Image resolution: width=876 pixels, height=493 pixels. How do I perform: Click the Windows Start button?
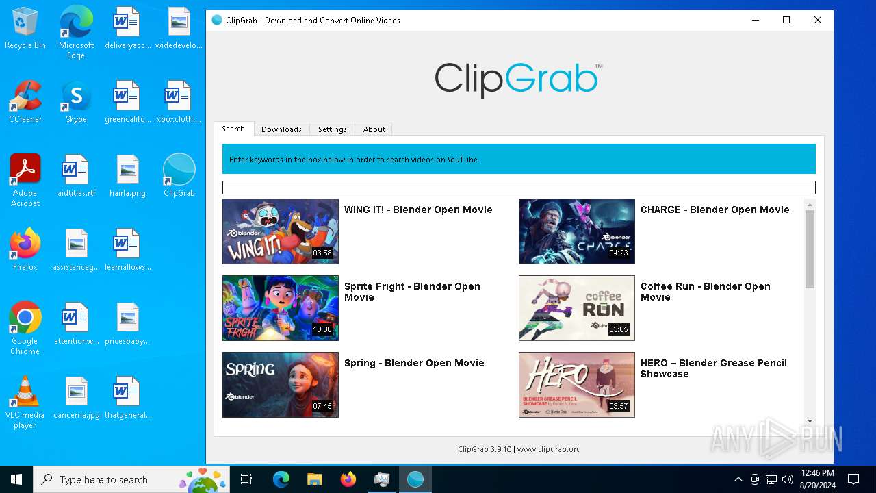pyautogui.click(x=16, y=479)
